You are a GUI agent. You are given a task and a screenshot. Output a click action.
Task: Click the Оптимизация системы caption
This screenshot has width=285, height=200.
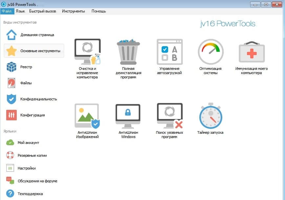210,71
